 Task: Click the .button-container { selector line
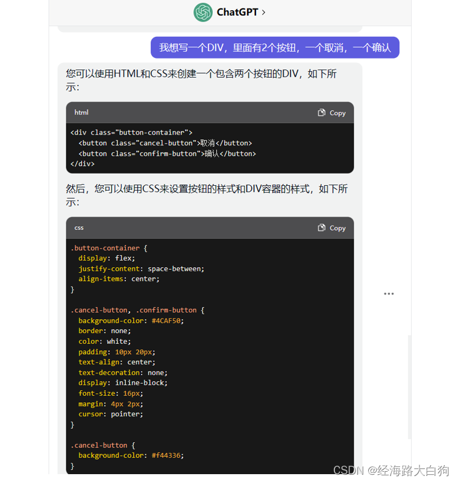tap(109, 248)
